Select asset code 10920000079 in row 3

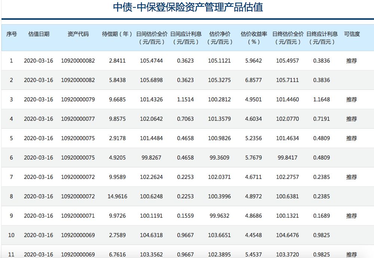[x=78, y=100]
